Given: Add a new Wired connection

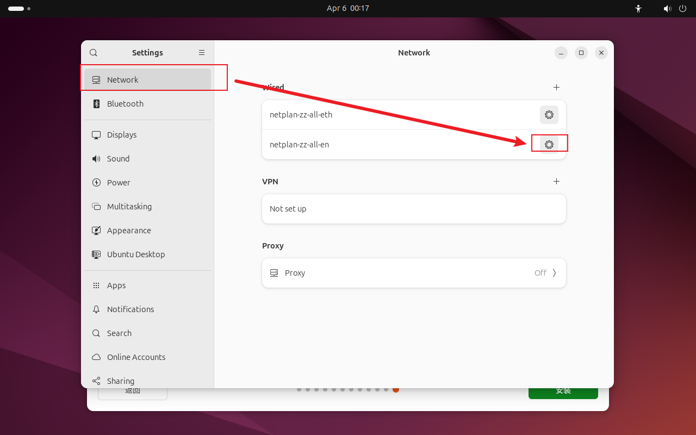Looking at the screenshot, I should 556,87.
